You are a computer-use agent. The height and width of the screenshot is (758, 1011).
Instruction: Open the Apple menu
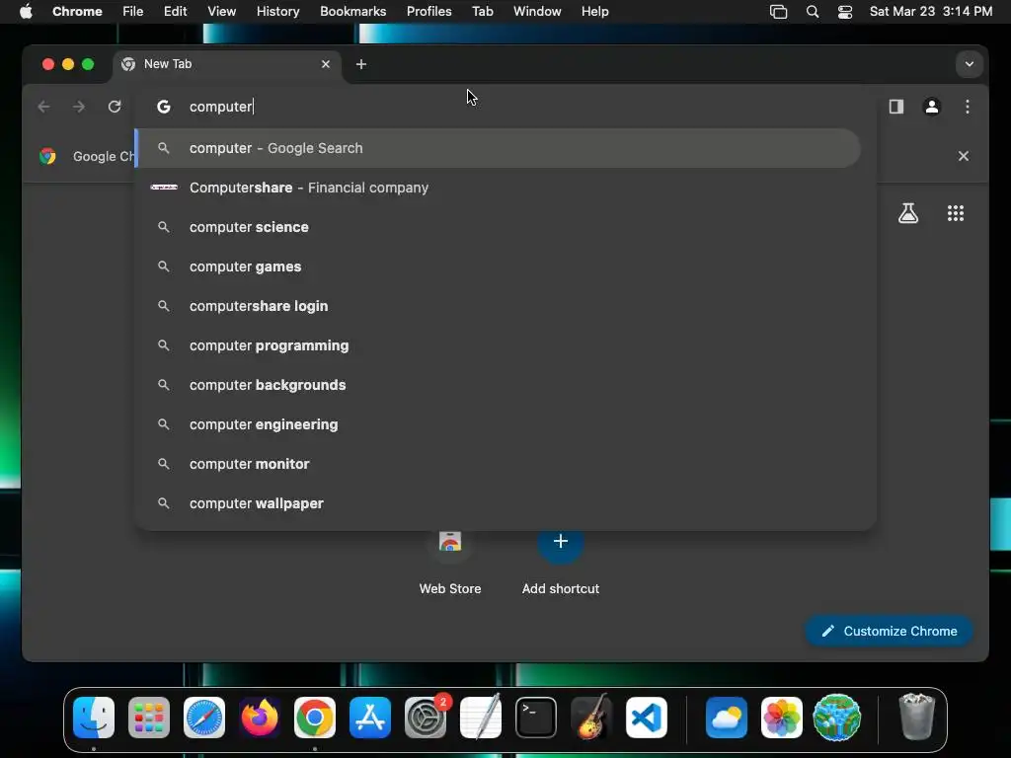(x=26, y=11)
